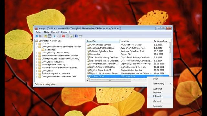The height and width of the screenshot is (116, 207).
Task: Select the Class 3 certificate expiring 2. 8. 2028
Action: pos(127,57)
